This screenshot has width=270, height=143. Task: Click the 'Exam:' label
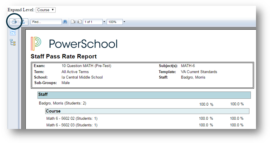pos(39,66)
